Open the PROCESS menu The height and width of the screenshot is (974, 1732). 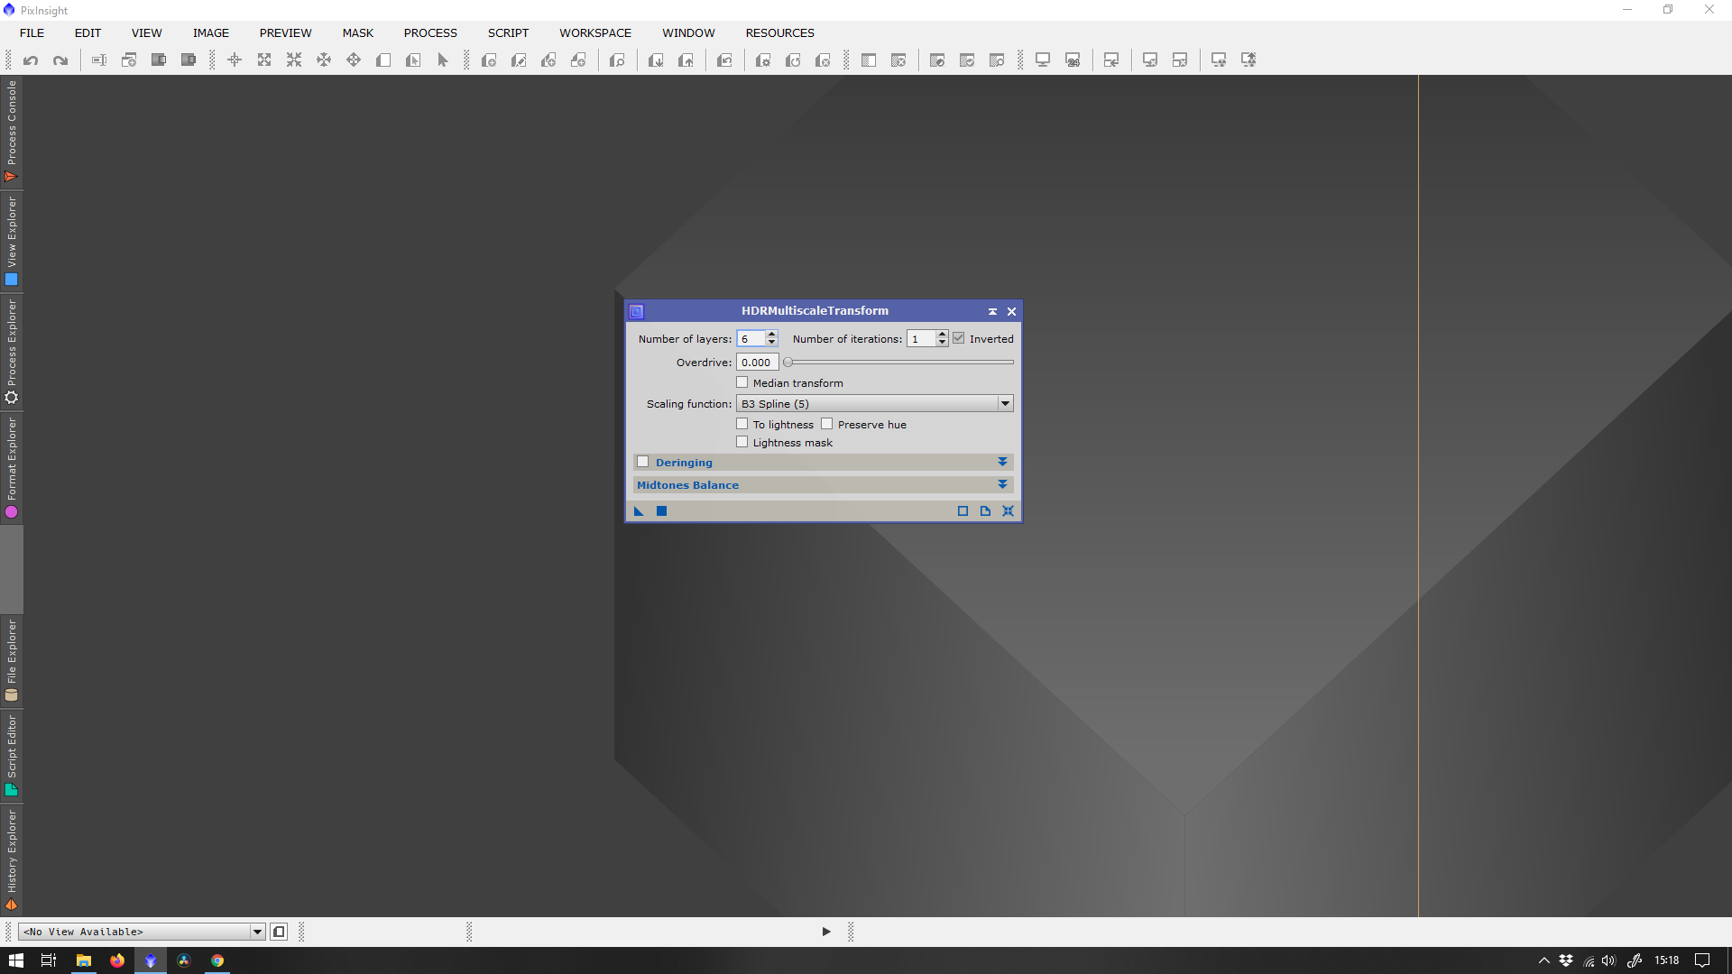pos(430,32)
